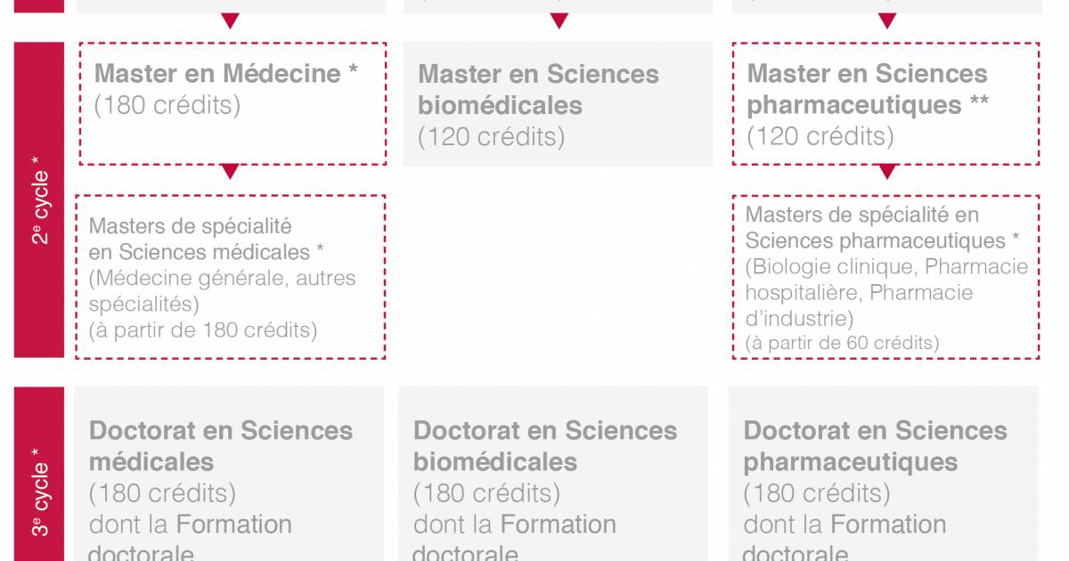Image resolution: width=1069 pixels, height=561 pixels.
Task: Click the Biologie clinique, Pharmacie hospitalière text
Action: pyautogui.click(x=886, y=280)
